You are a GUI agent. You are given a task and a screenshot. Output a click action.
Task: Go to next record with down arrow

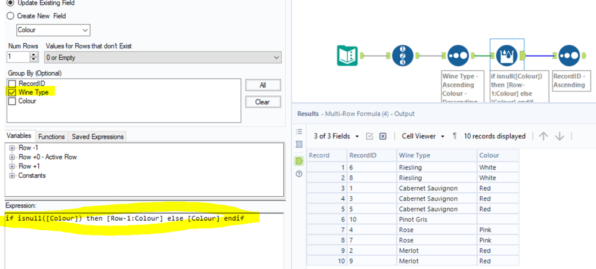pyautogui.click(x=560, y=136)
